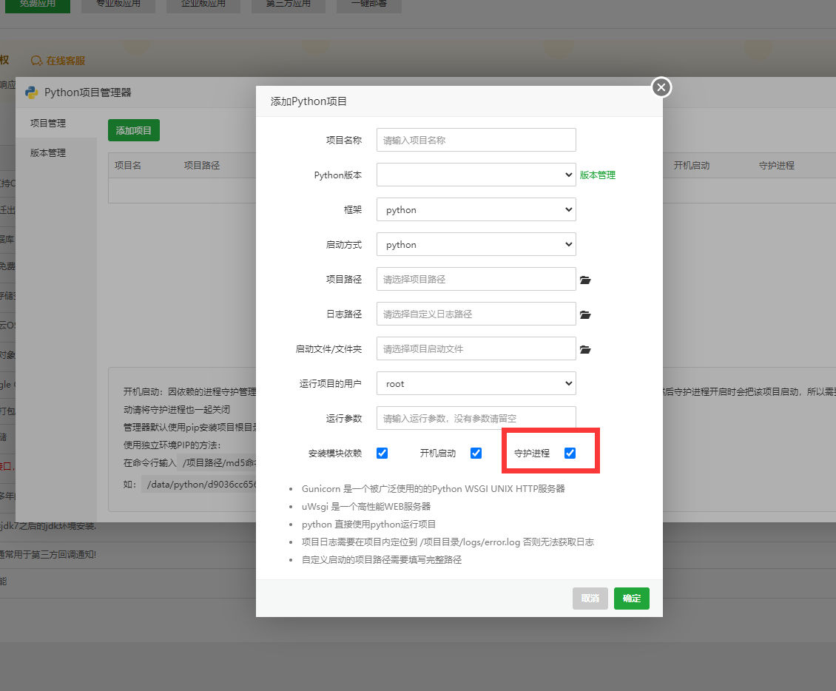Uncheck 安装模块依赖
Image resolution: width=836 pixels, height=691 pixels.
382,453
